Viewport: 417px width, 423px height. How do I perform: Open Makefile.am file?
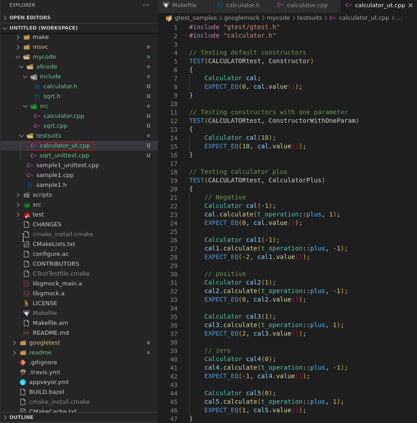[50, 323]
